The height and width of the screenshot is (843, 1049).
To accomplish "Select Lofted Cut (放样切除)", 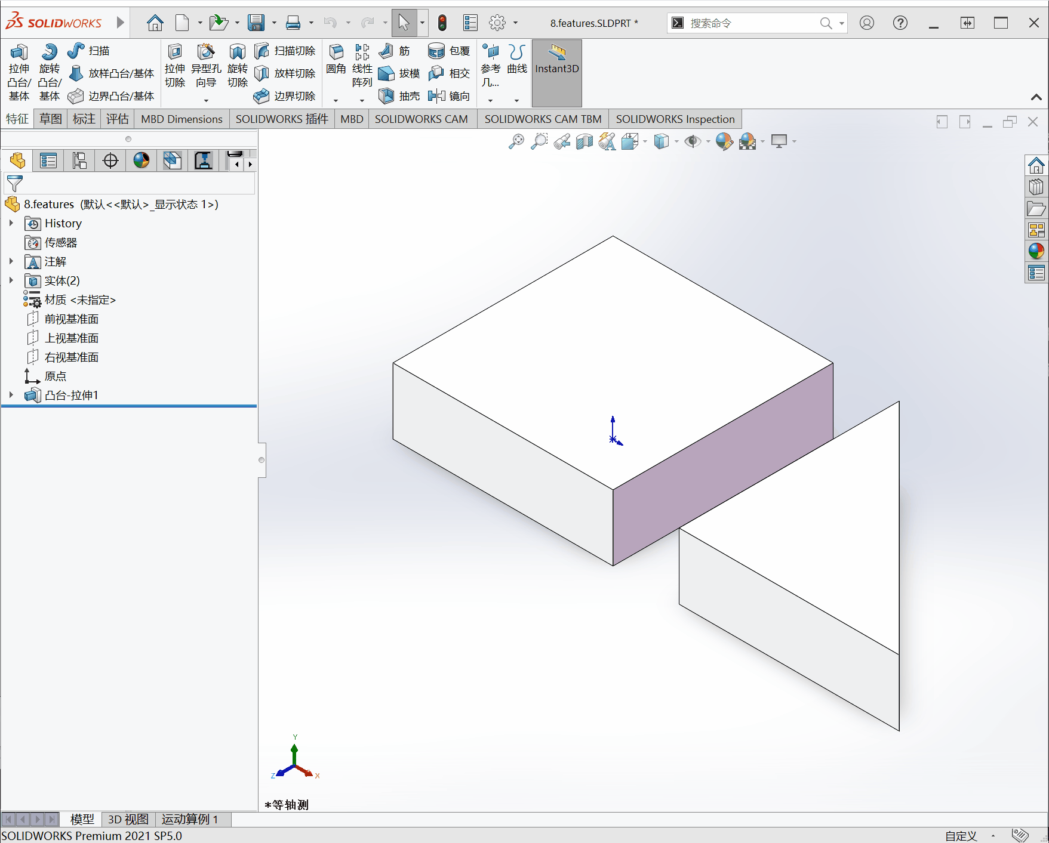I will click(x=285, y=73).
